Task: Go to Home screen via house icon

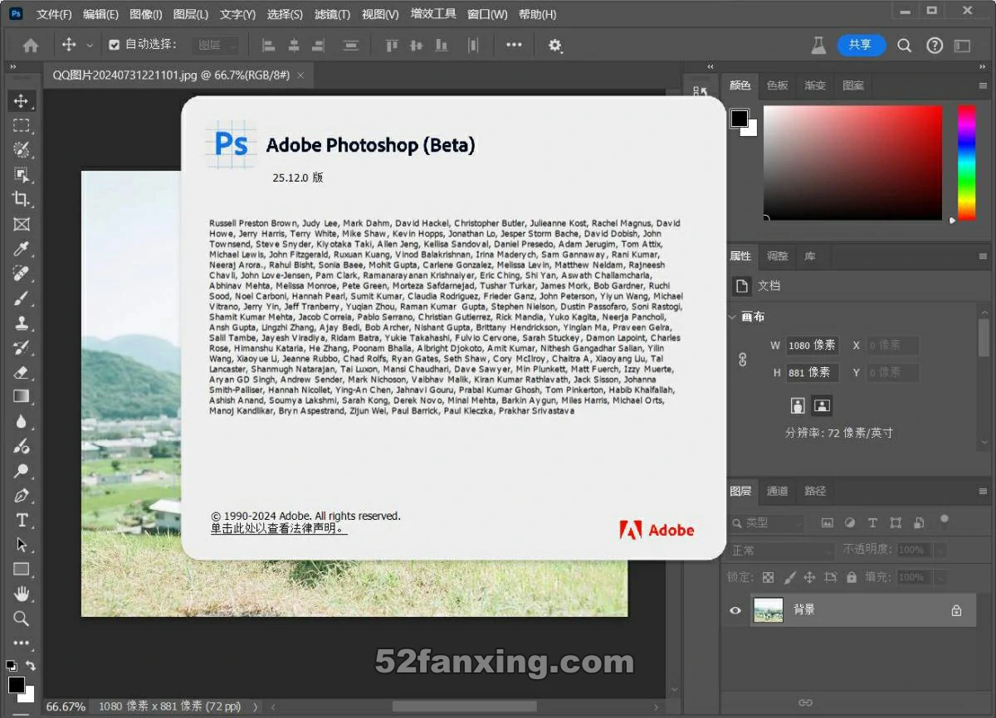Action: click(31, 46)
